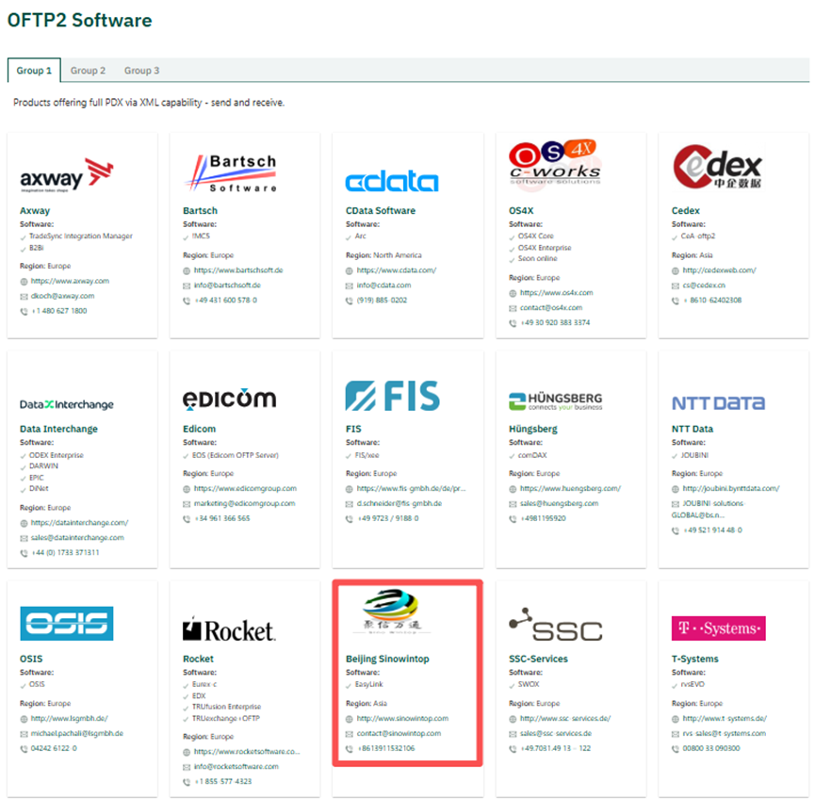
Task: Open the t-systems.de website link
Action: pyautogui.click(x=725, y=718)
